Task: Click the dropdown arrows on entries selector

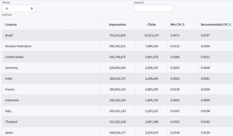Action: pos(32,8)
